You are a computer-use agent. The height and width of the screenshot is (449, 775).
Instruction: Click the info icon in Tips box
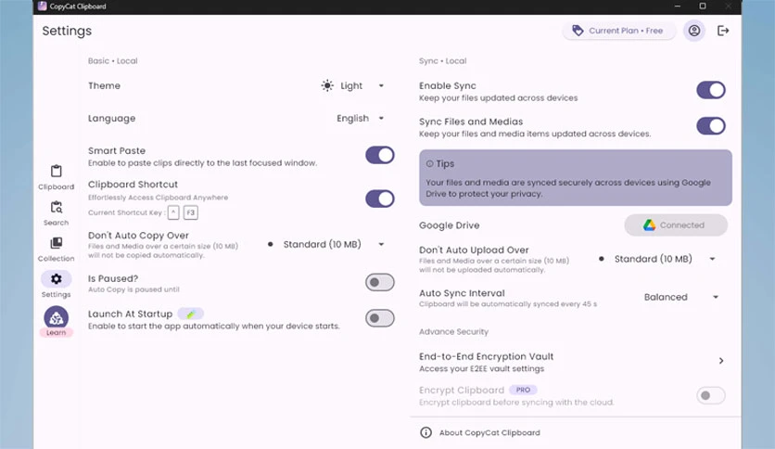tap(429, 163)
